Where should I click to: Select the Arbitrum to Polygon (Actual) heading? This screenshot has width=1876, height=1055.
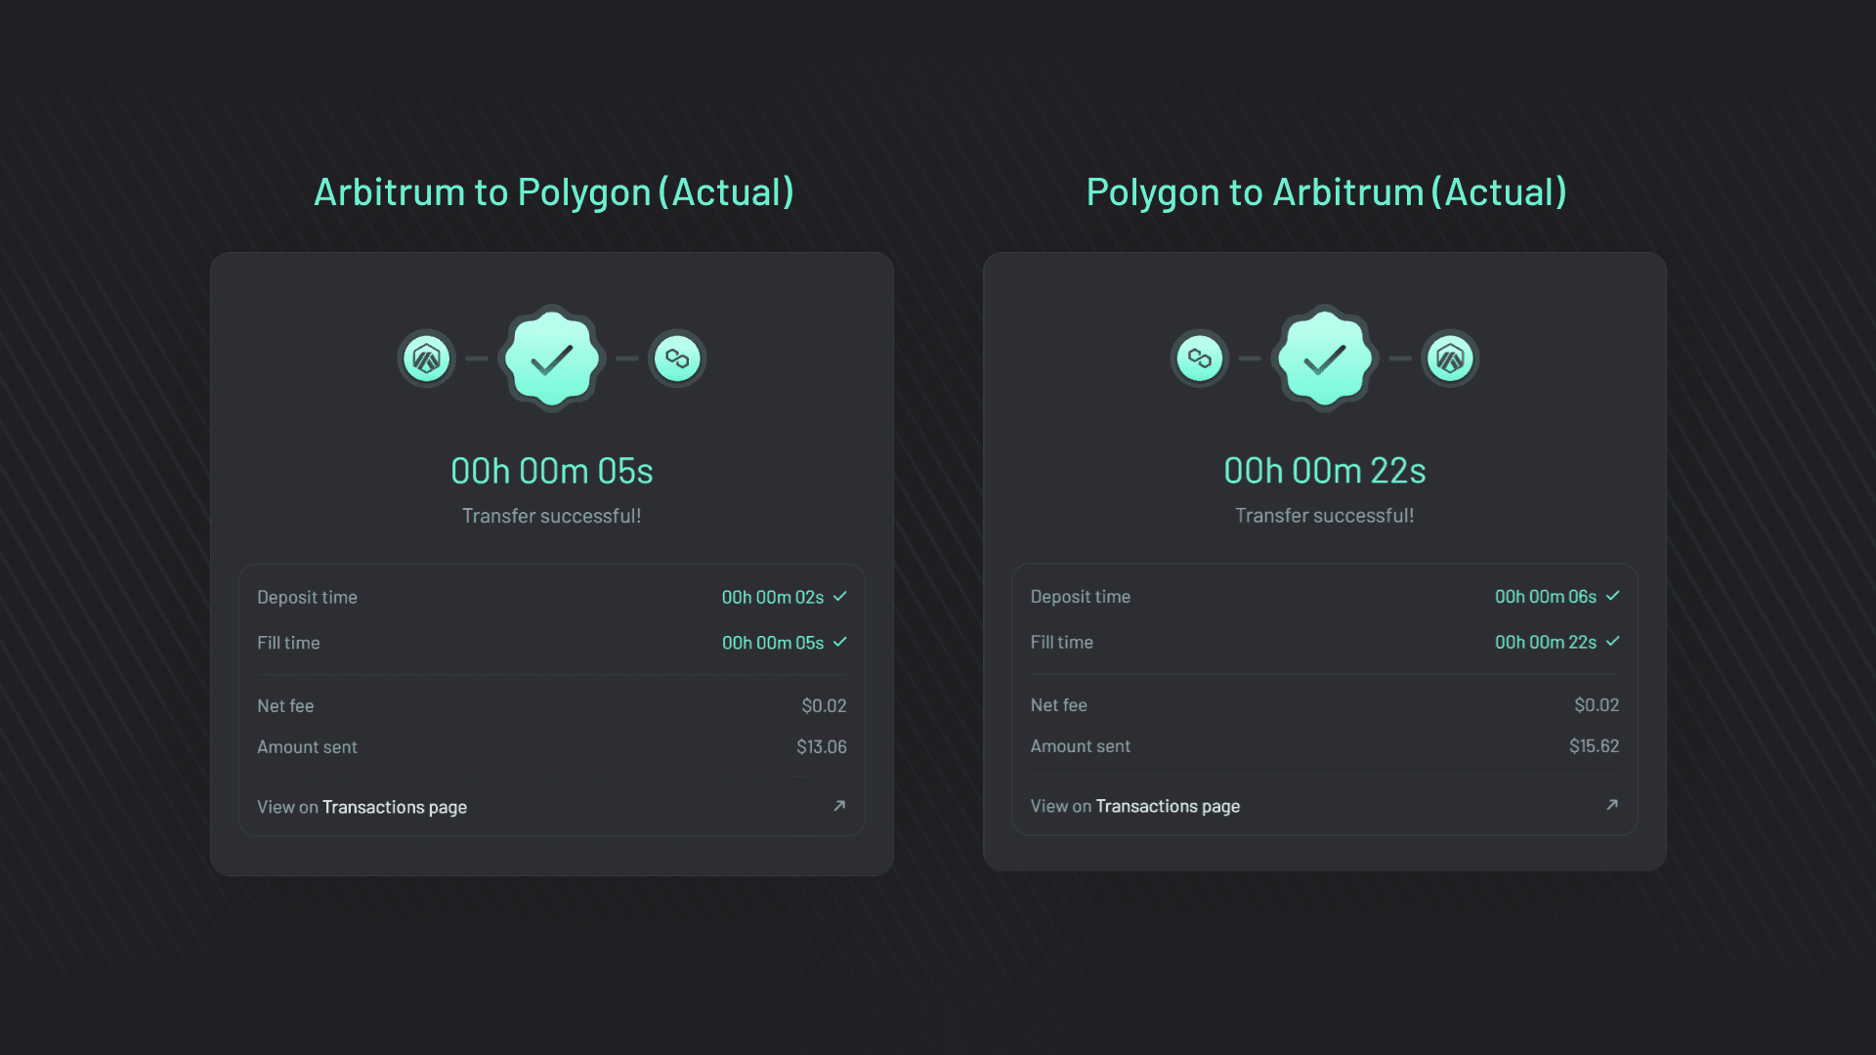(x=552, y=192)
